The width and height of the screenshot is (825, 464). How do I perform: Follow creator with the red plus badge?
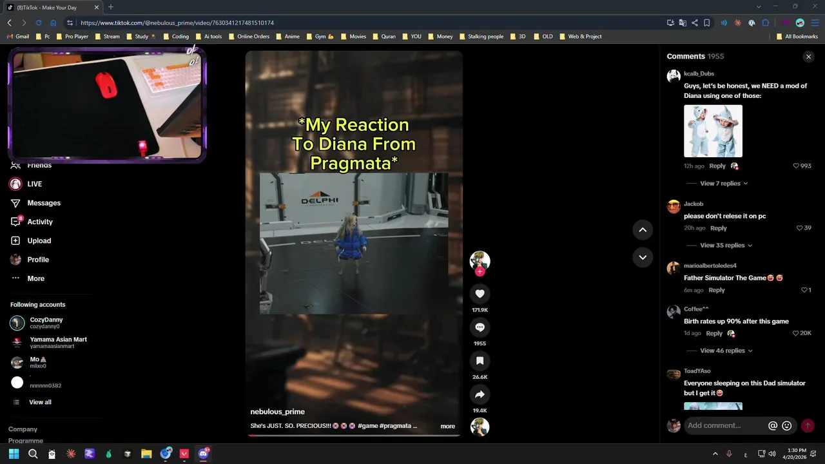[480, 272]
